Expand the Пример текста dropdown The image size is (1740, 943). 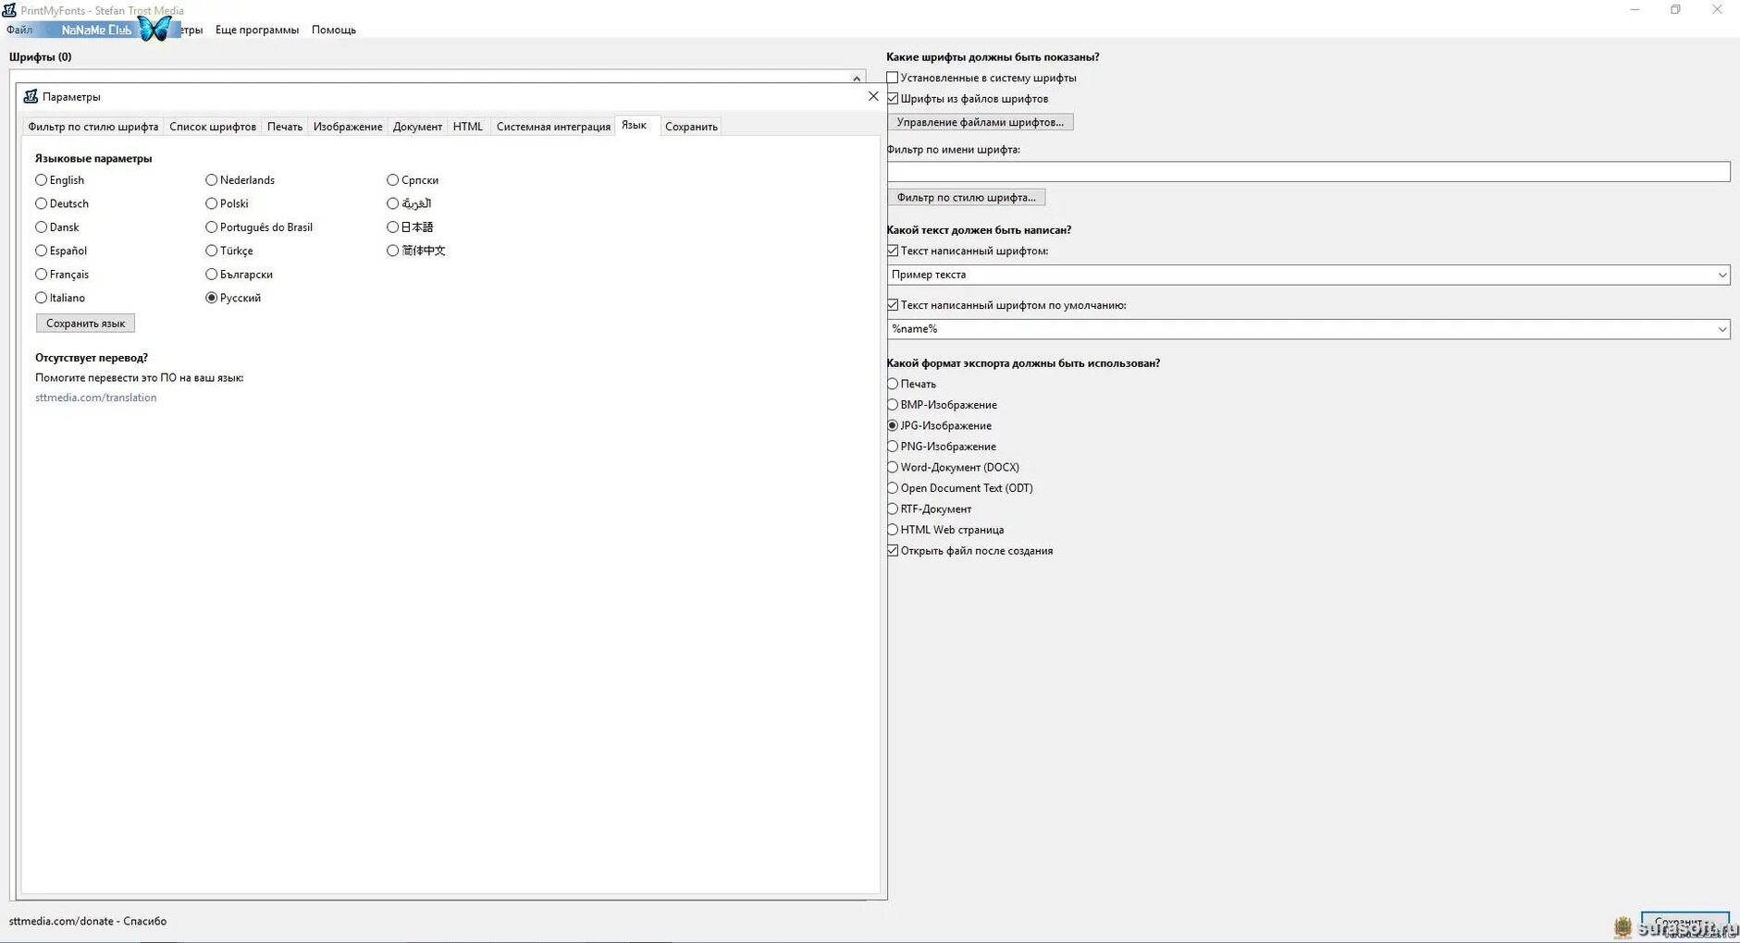[x=1722, y=275]
